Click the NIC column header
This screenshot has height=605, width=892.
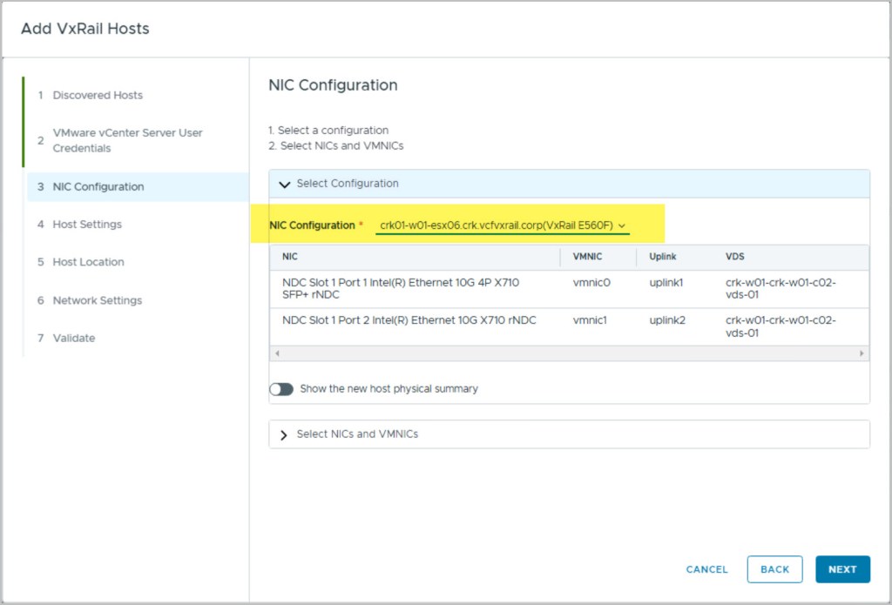pyautogui.click(x=290, y=257)
